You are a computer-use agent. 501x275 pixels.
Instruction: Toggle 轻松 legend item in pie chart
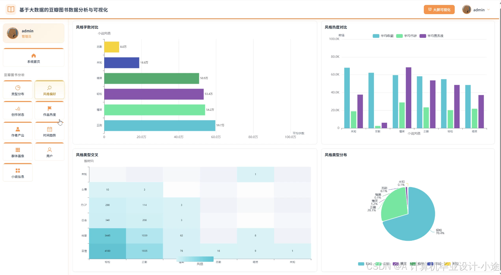(x=365, y=264)
